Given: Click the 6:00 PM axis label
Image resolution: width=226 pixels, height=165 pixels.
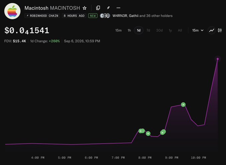Looking at the screenshot, I should (92, 158).
